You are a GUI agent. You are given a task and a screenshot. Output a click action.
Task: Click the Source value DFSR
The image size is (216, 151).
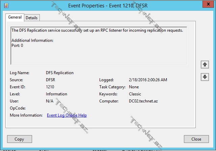tap(51, 80)
